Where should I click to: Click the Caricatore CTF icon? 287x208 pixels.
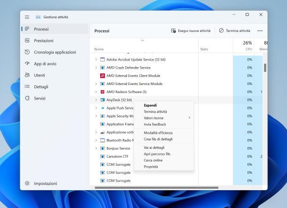(x=103, y=156)
